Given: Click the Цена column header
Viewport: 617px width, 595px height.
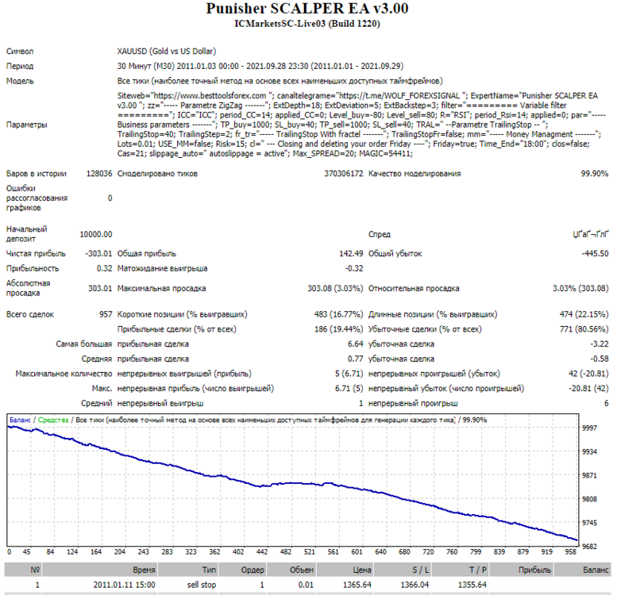Looking at the screenshot, I should [345, 570].
